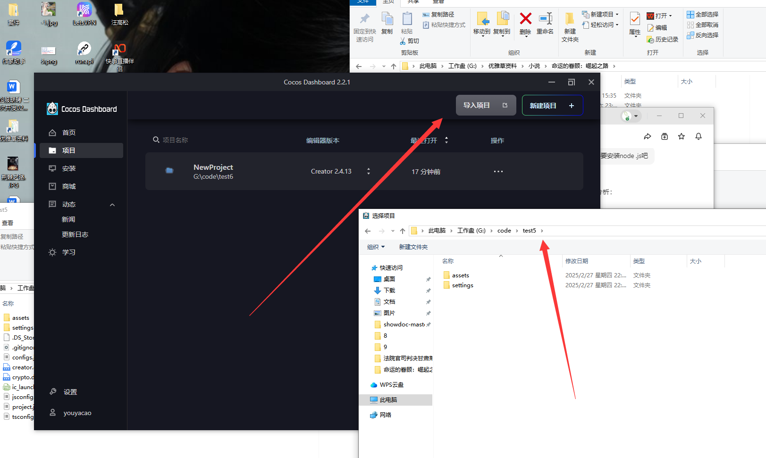The height and width of the screenshot is (458, 766).
Task: Click notification bell icon in chat window
Action: click(x=699, y=136)
